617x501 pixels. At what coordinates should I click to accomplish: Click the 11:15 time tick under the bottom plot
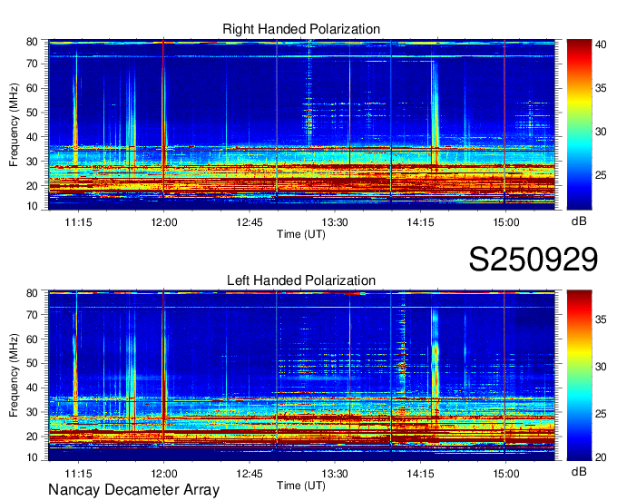(78, 473)
